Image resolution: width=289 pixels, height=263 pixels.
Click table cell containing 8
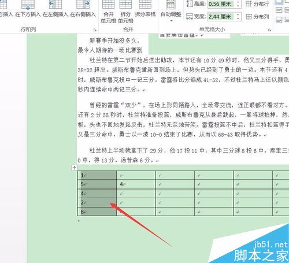[97, 212]
